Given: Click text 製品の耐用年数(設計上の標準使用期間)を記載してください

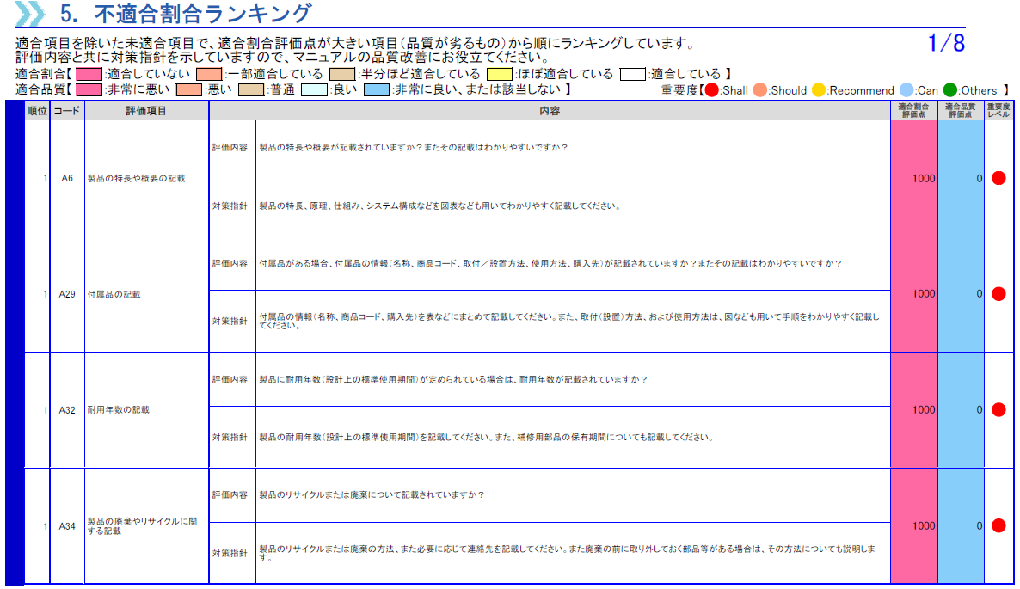Looking at the screenshot, I should point(375,437).
